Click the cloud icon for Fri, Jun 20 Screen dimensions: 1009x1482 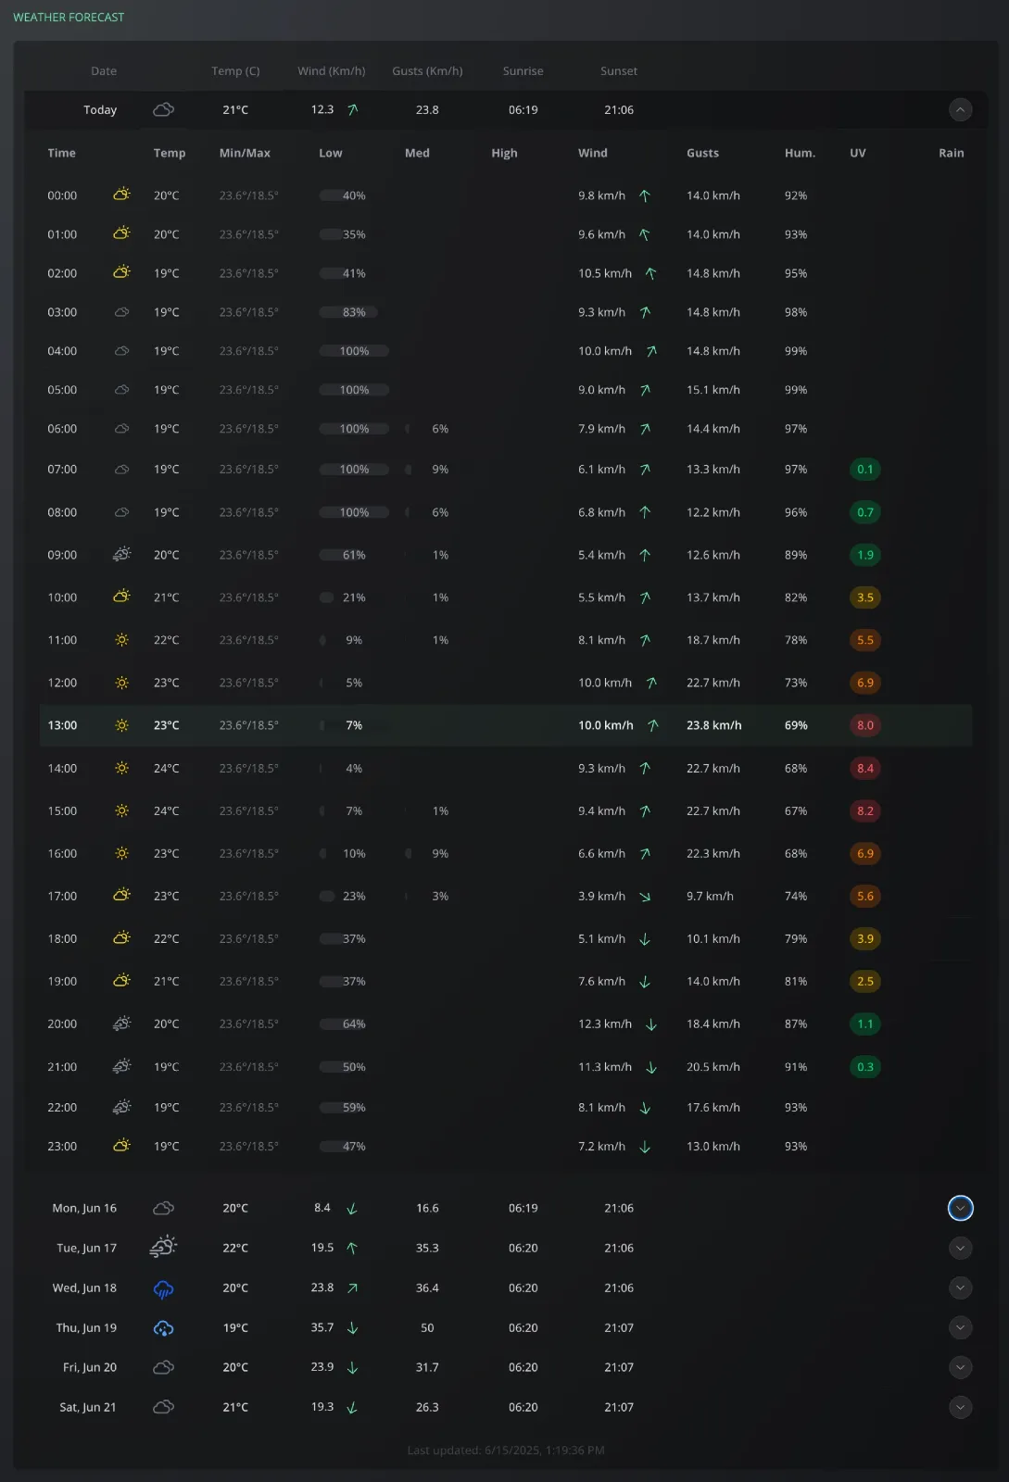164,1368
